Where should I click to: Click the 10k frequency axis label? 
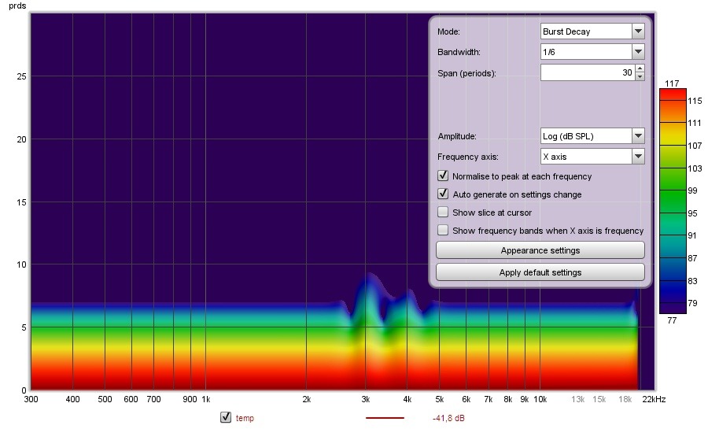[x=540, y=399]
